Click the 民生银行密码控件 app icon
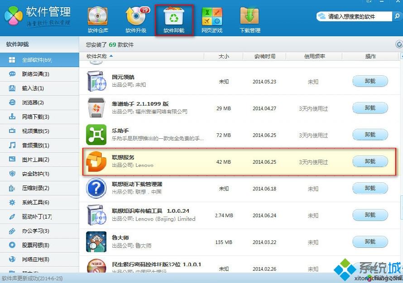This screenshot has height=283, width=403. [x=96, y=266]
